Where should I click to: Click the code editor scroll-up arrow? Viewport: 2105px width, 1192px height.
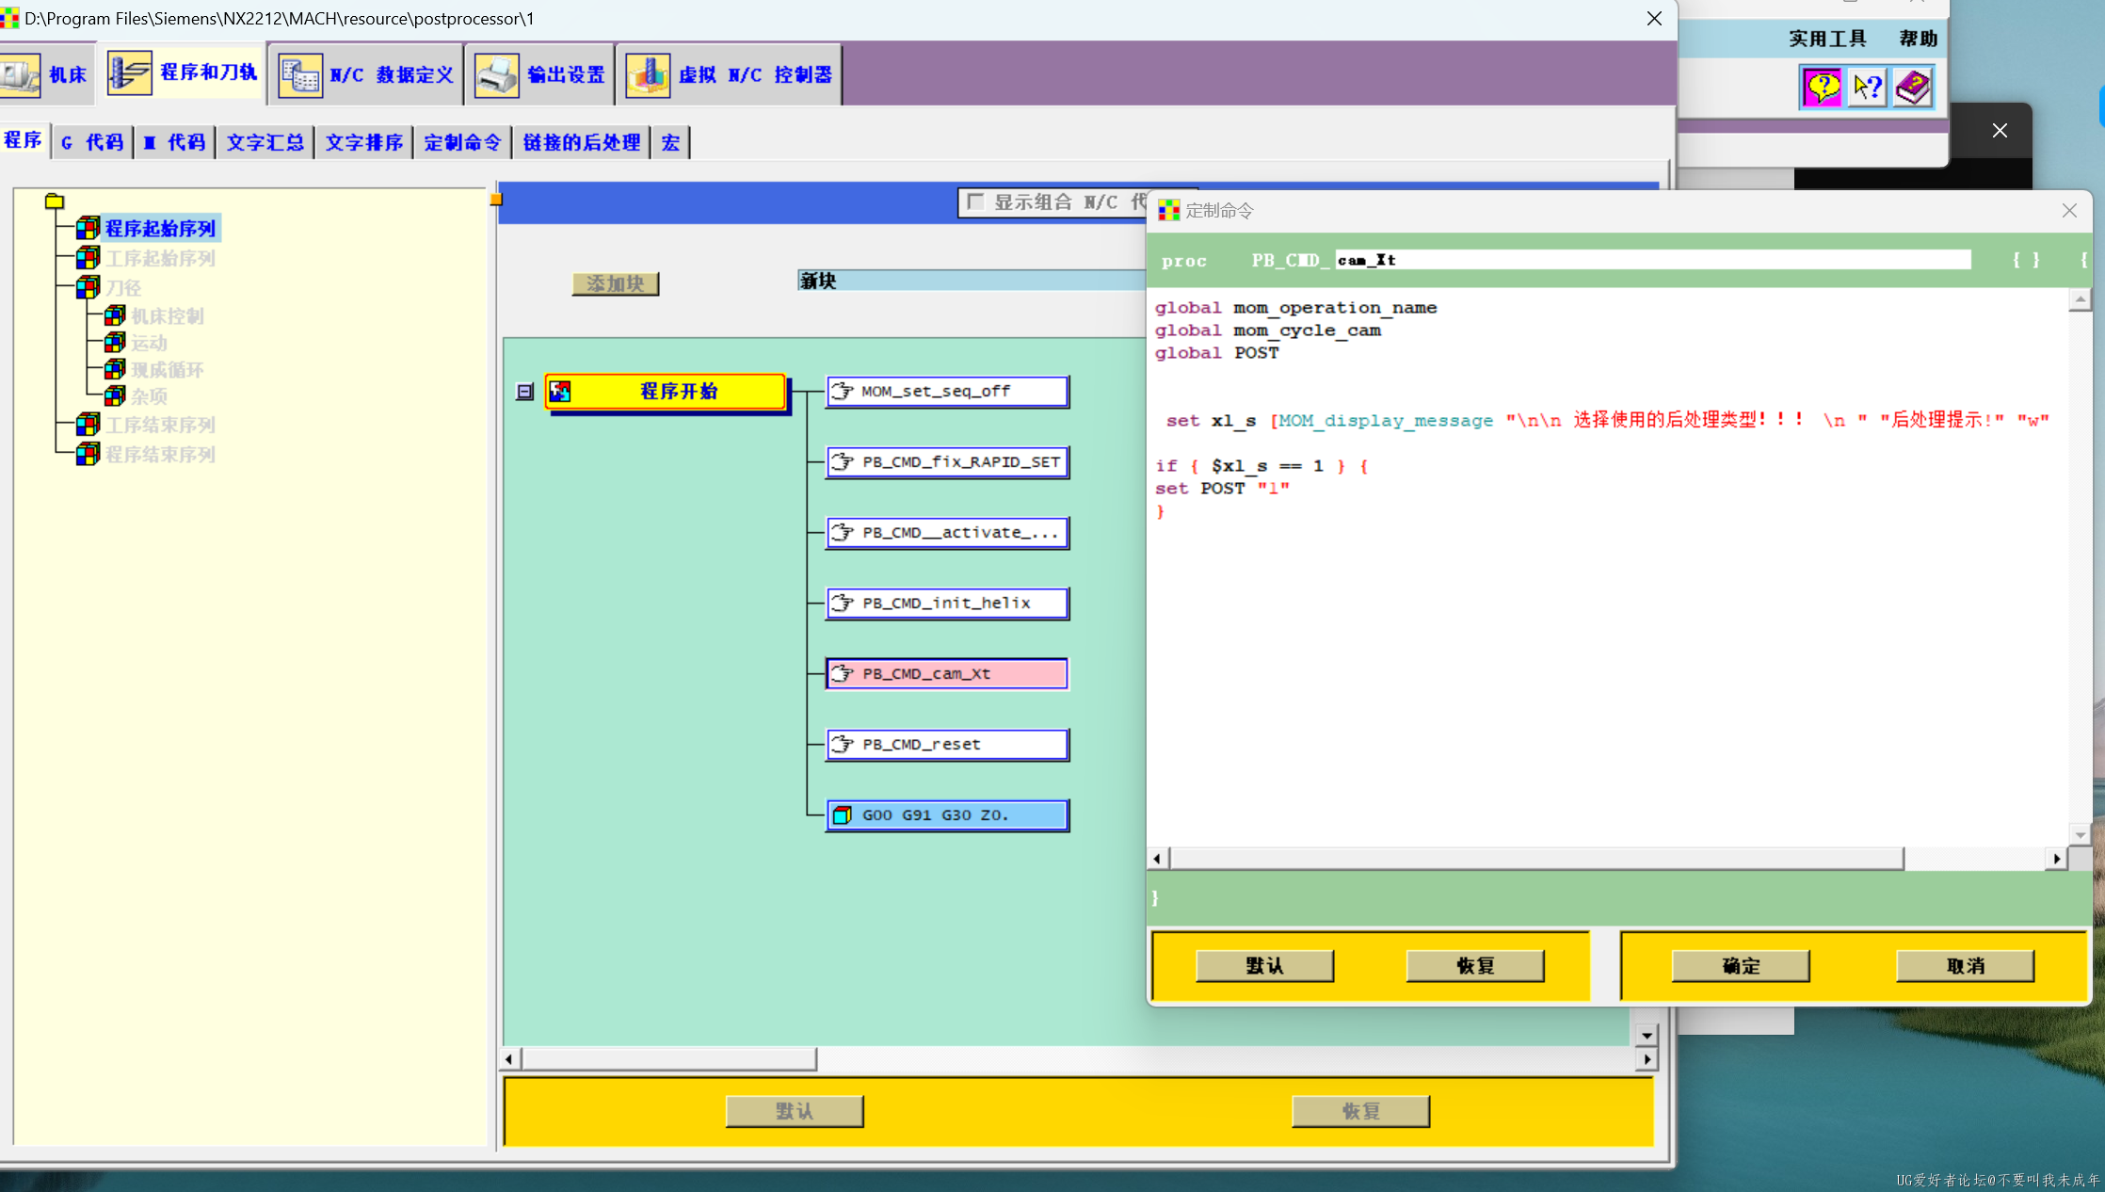click(2080, 299)
